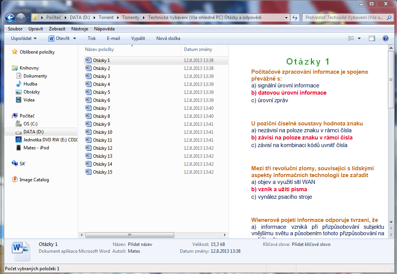Open the Otevřít dropdown arrow
397x274 pixels.
point(75,38)
